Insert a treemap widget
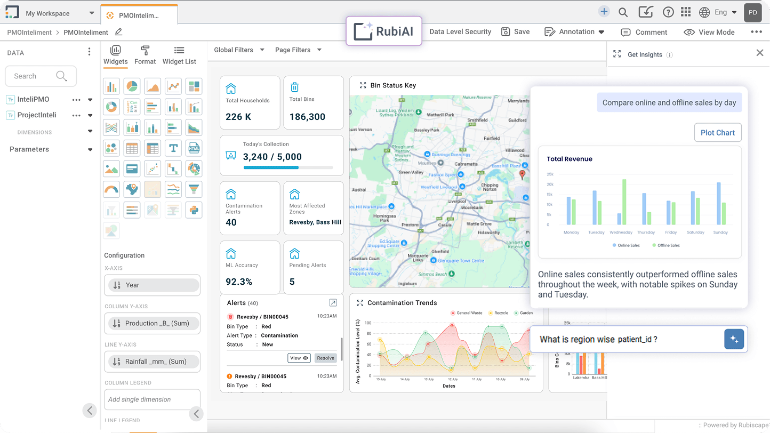This screenshot has width=770, height=433. click(x=194, y=86)
